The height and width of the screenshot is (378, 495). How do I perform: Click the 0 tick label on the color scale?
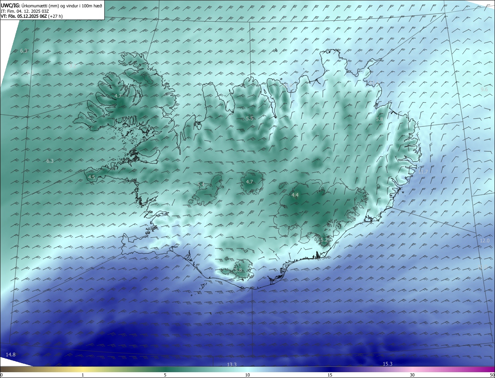pos(1,375)
